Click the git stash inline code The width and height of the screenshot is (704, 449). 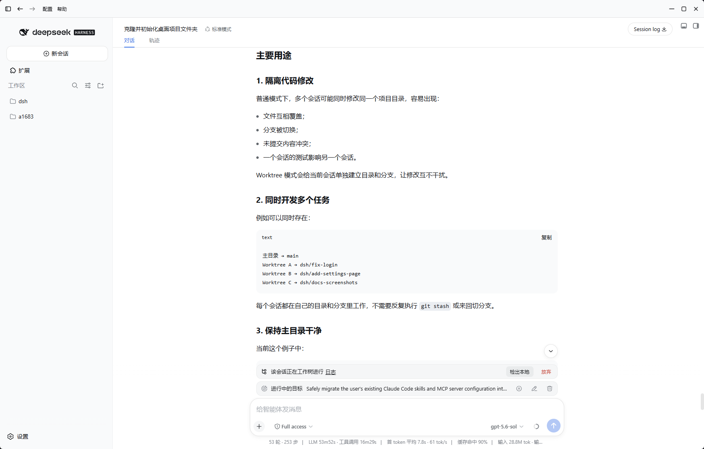435,306
